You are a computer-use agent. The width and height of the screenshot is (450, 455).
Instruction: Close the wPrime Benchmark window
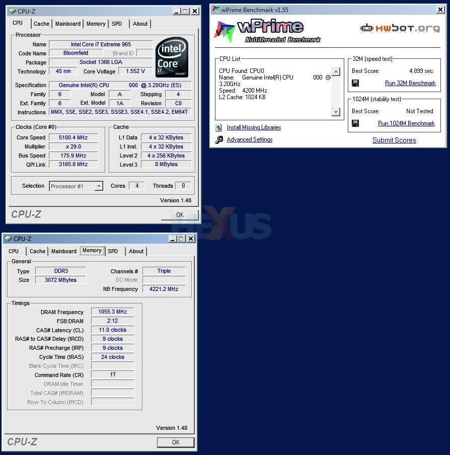point(440,10)
